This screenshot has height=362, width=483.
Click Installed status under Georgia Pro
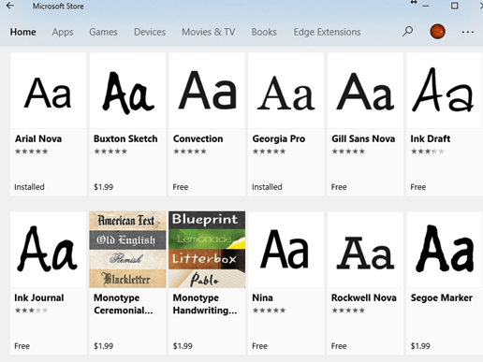point(267,187)
